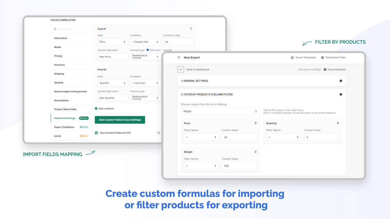
Task: Open the Field dropdown showing Price
Action: coord(112,42)
